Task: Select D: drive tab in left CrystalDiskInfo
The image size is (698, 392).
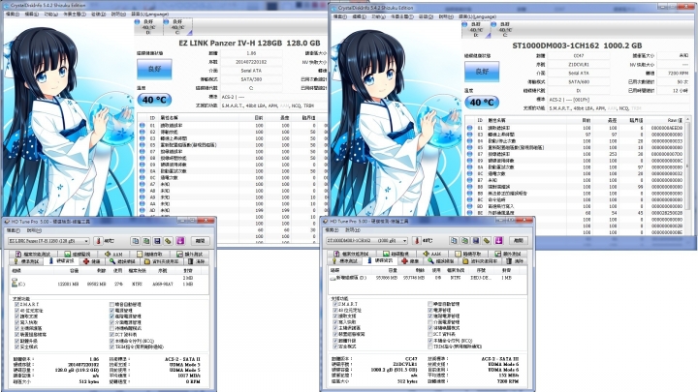Action: [148, 27]
